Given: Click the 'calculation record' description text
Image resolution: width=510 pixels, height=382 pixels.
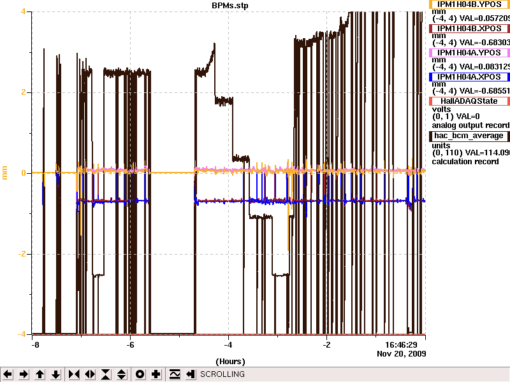Looking at the screenshot, I should click(465, 162).
